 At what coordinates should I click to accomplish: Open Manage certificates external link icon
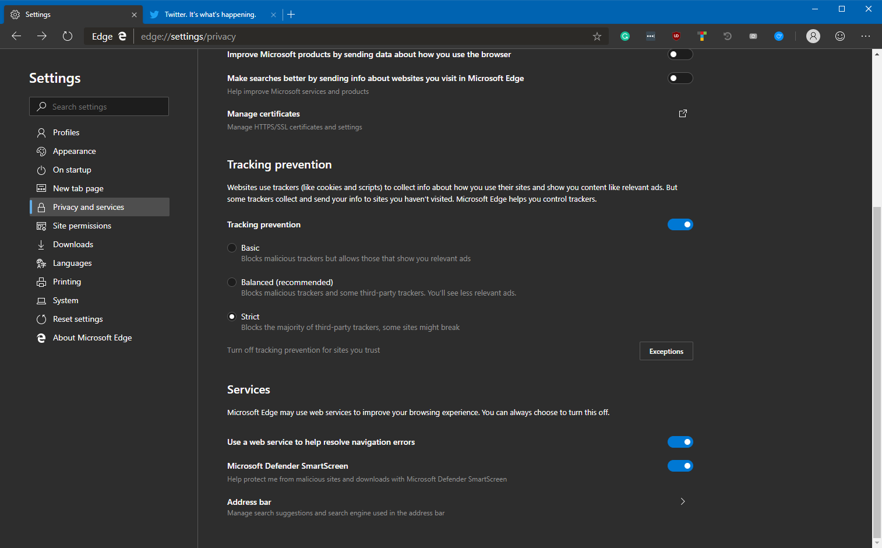coord(683,114)
